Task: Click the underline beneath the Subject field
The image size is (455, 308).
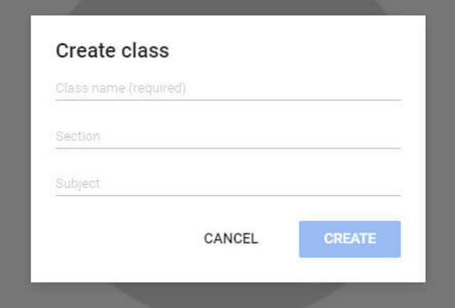Action: 227,195
